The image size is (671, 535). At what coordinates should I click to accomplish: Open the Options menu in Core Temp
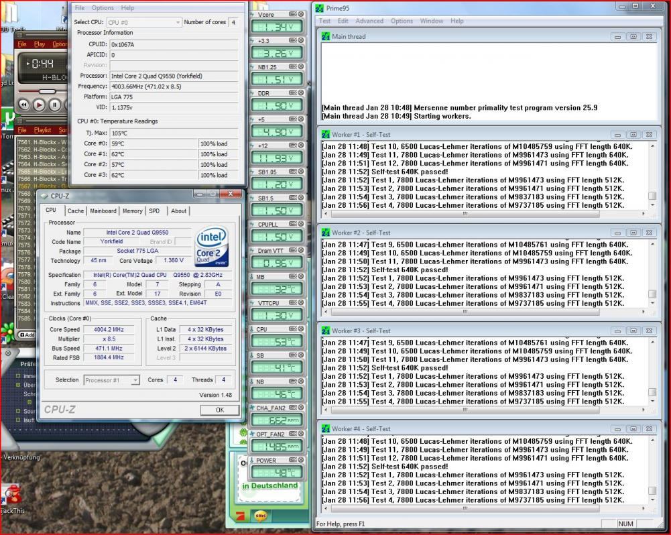pos(103,7)
